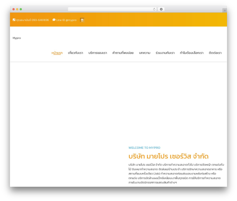
Task: Click heading บริษัท มายโปร เซอร์วิส จำกัด
Action: pyautogui.click(x=168, y=156)
